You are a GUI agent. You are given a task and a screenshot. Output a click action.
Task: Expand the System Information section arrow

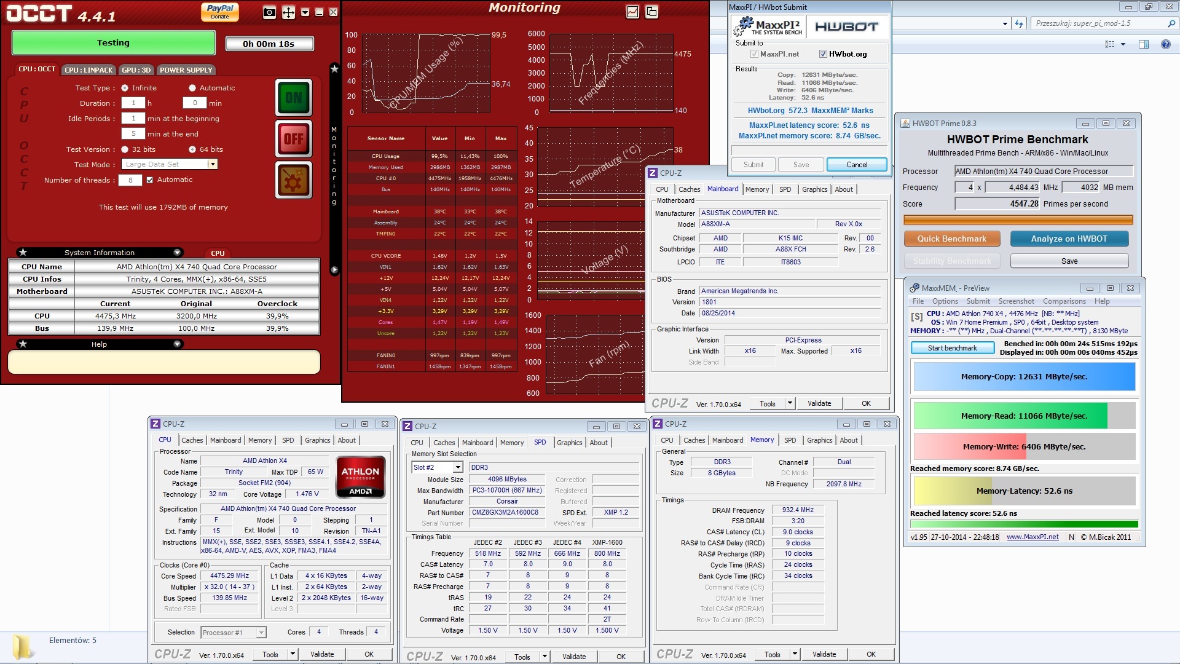click(x=177, y=252)
